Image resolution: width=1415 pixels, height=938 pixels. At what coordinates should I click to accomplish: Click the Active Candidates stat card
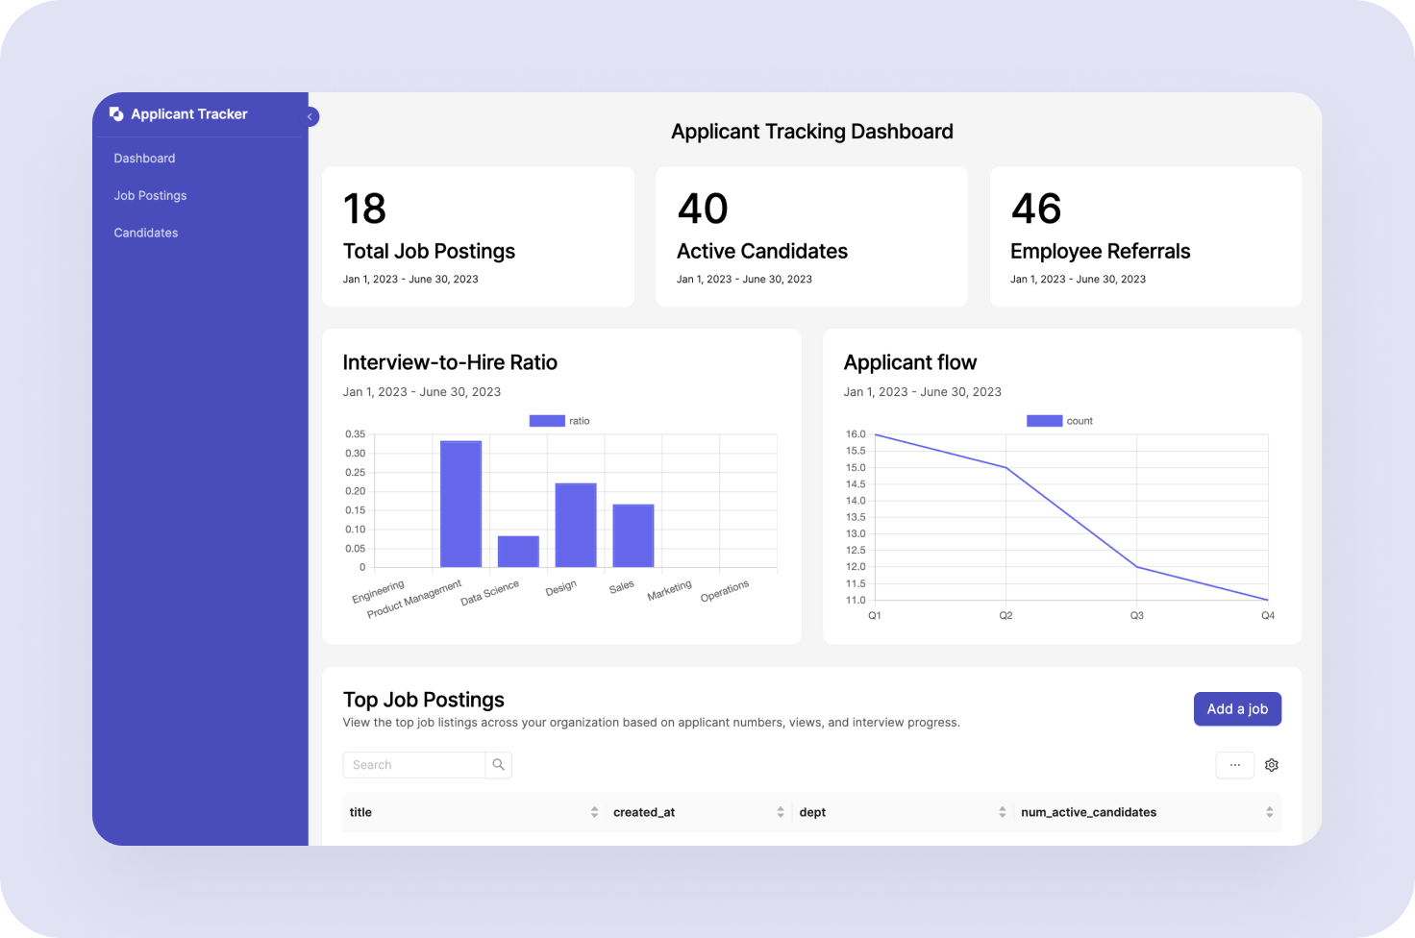point(811,236)
